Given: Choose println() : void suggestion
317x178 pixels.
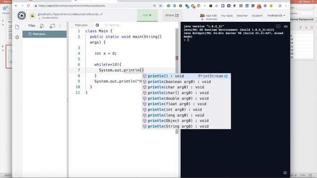Looking at the screenshot, I should coord(186,76).
